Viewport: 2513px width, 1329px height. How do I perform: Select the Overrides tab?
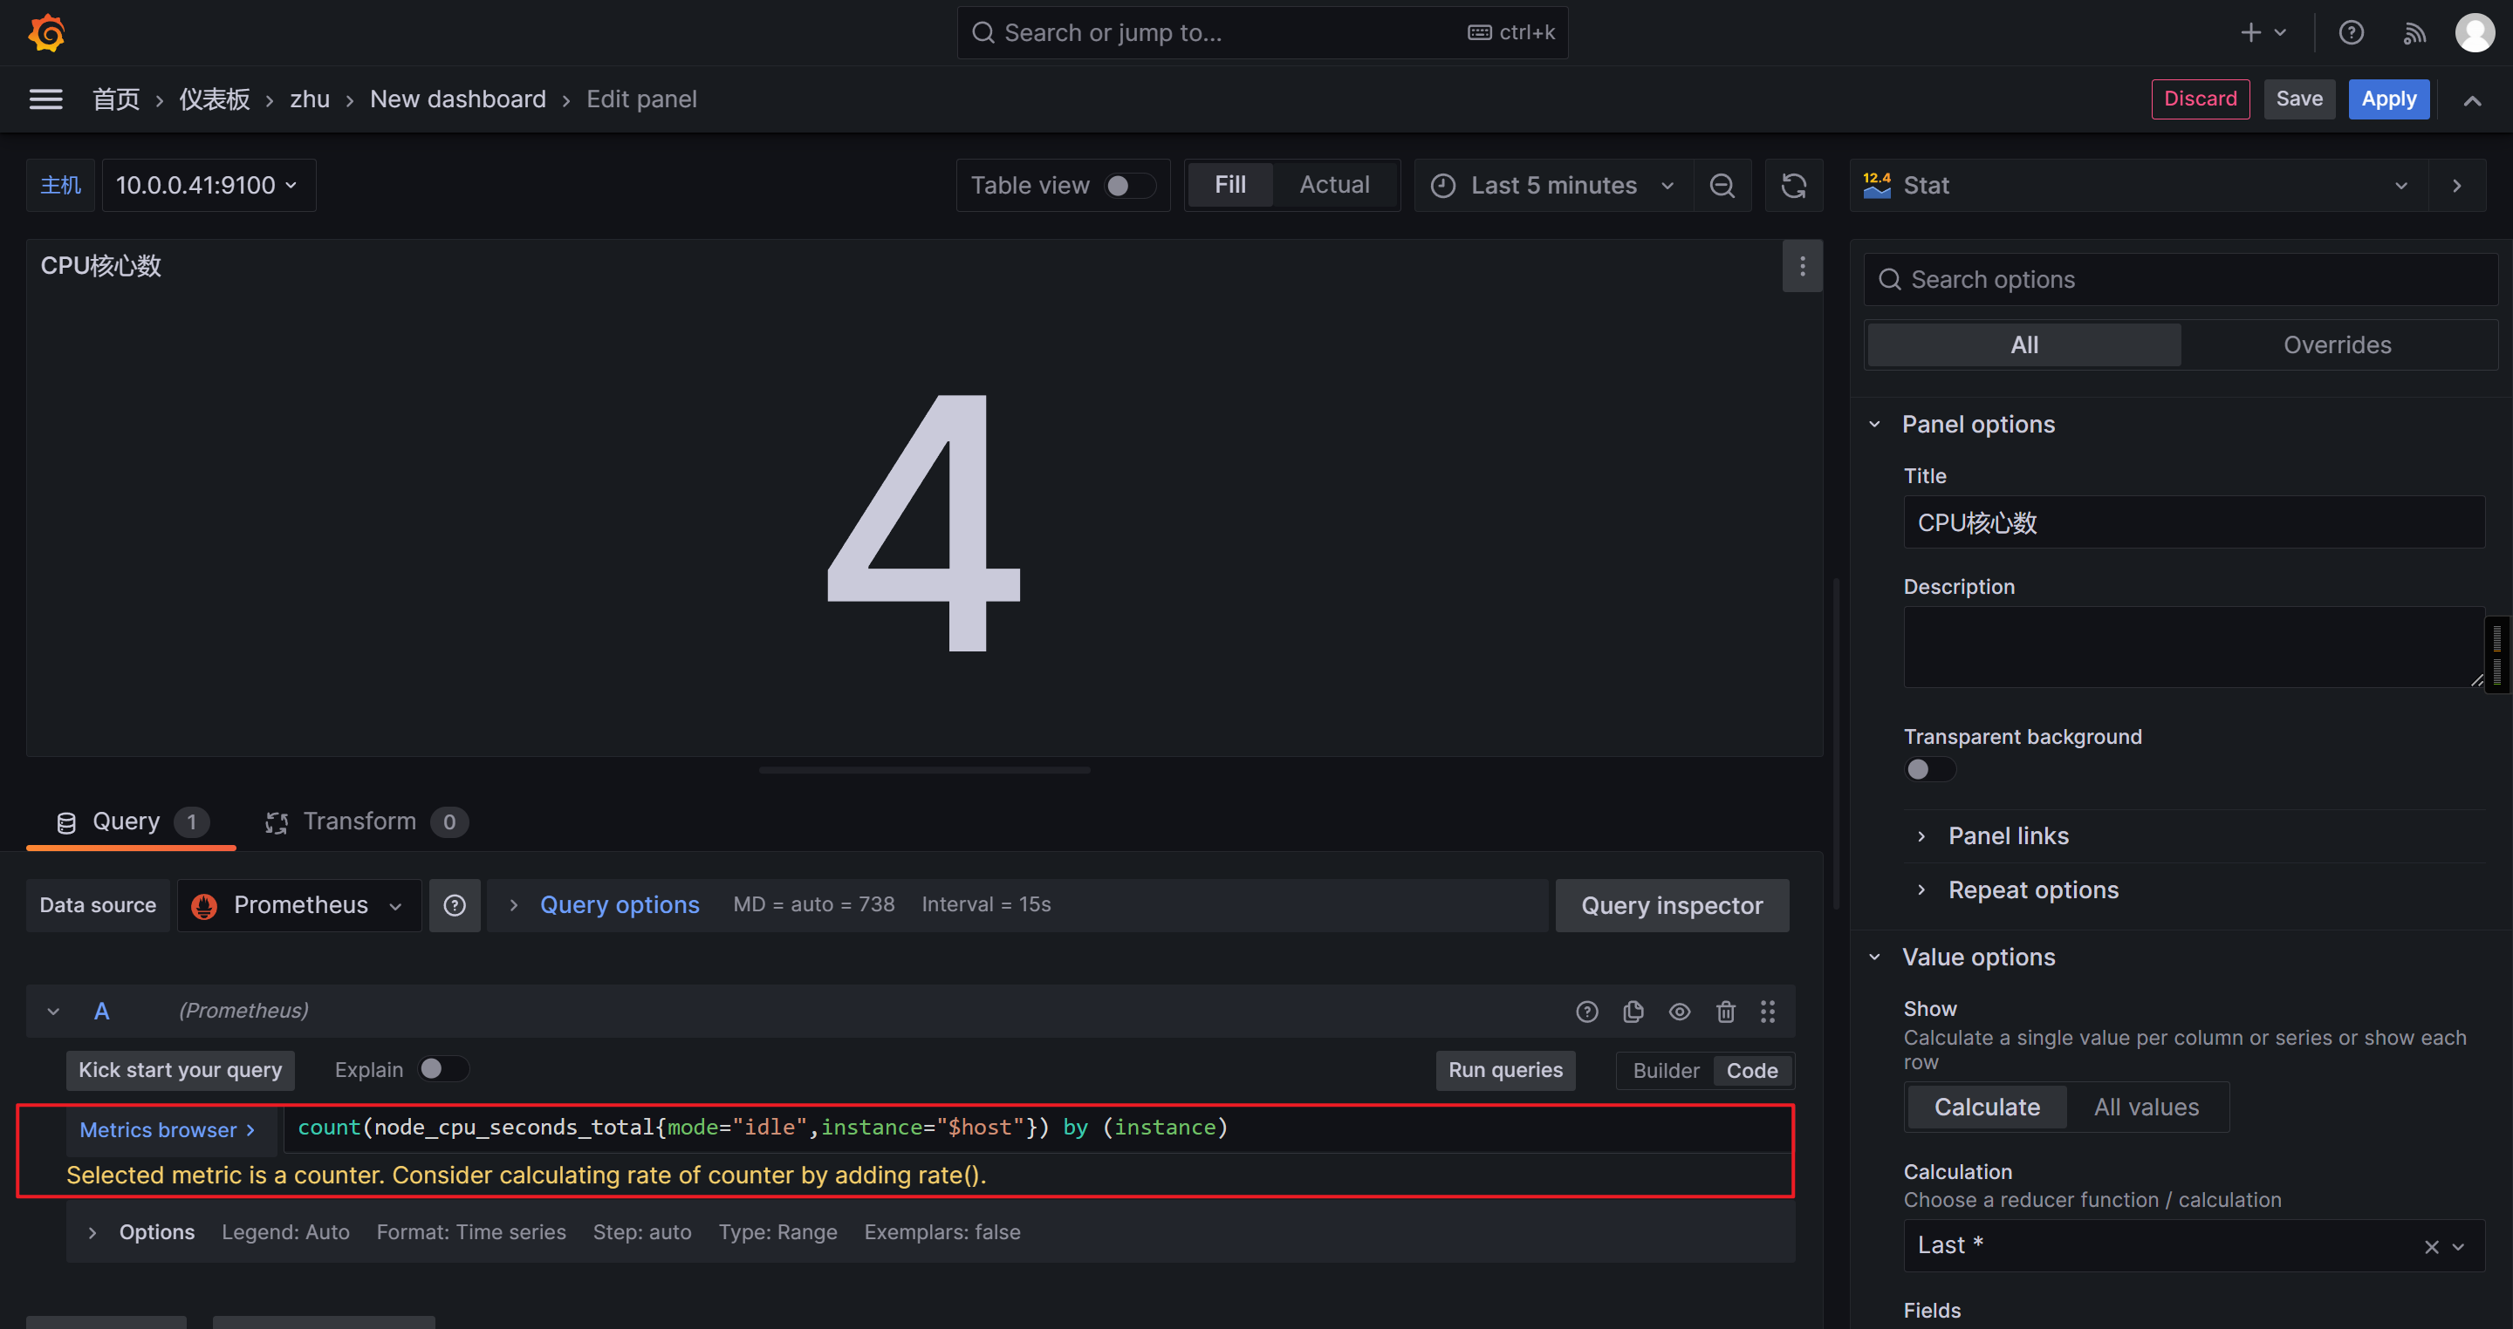pos(2337,345)
